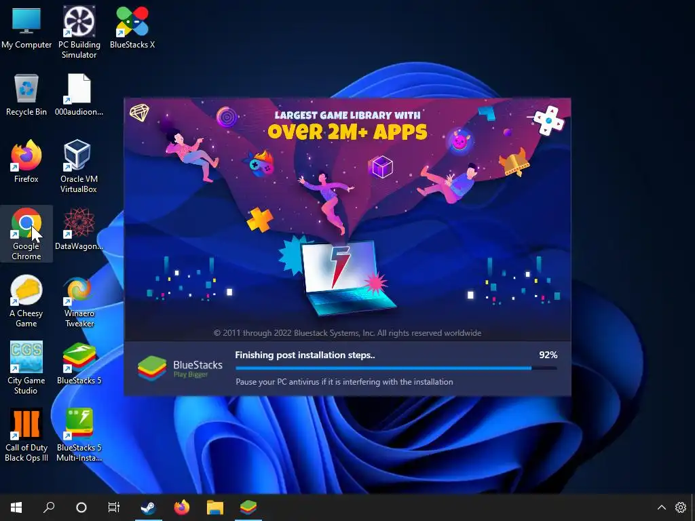695x521 pixels.
Task: Open the My Computer desktop icon
Action: pyautogui.click(x=26, y=28)
